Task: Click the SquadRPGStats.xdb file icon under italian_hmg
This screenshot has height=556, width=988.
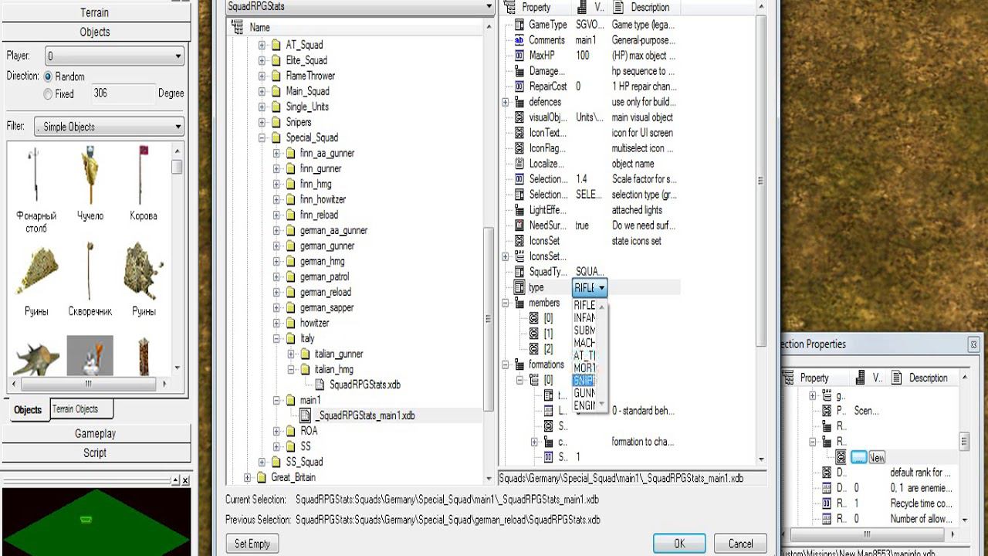Action: tap(320, 385)
